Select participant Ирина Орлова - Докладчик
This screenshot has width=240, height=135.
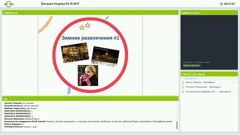200,82
